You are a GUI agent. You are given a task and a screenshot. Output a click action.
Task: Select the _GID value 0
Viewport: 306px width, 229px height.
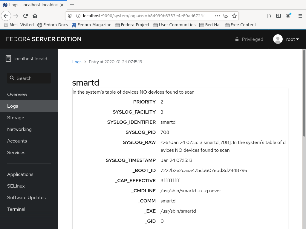(162, 221)
